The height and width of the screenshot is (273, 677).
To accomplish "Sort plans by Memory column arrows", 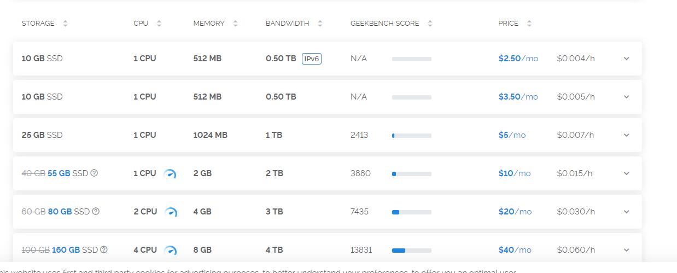I will click(235, 24).
